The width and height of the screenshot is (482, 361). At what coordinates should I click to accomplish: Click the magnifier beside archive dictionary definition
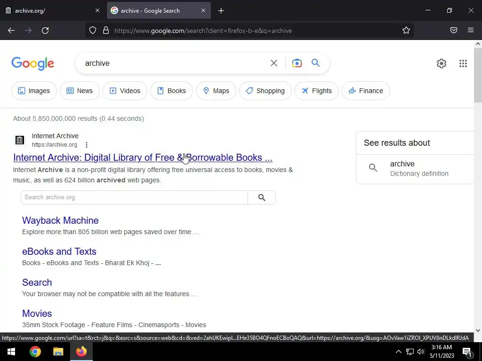click(x=373, y=168)
